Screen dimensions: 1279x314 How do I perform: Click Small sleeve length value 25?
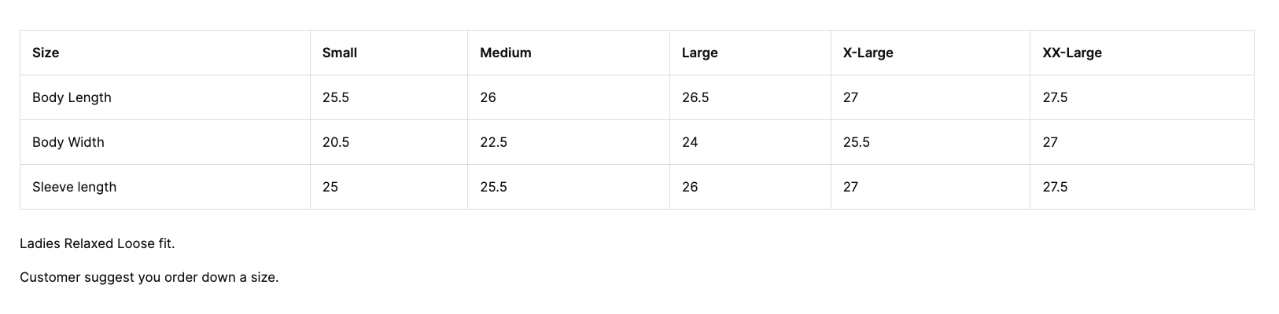coord(330,187)
